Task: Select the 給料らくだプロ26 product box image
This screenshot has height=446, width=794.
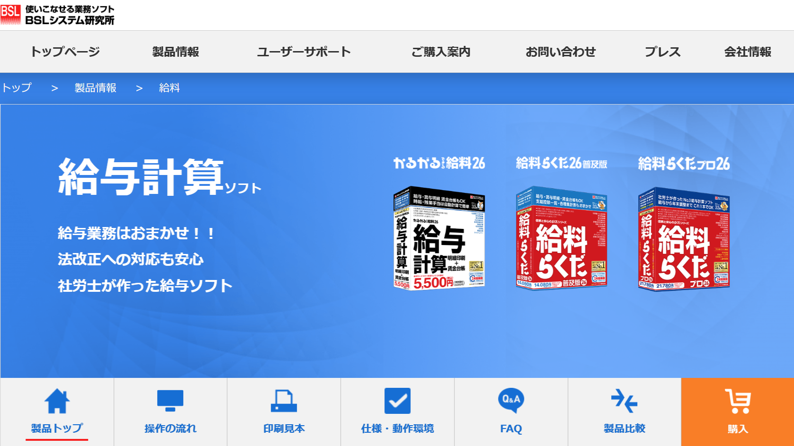Action: point(683,238)
